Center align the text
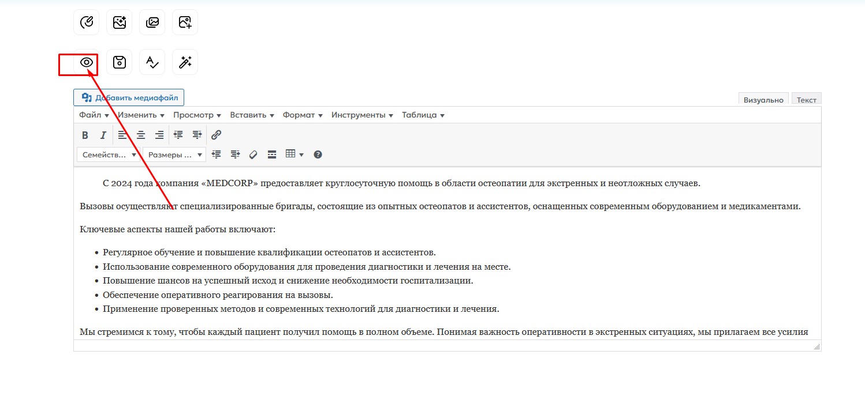 coord(141,135)
